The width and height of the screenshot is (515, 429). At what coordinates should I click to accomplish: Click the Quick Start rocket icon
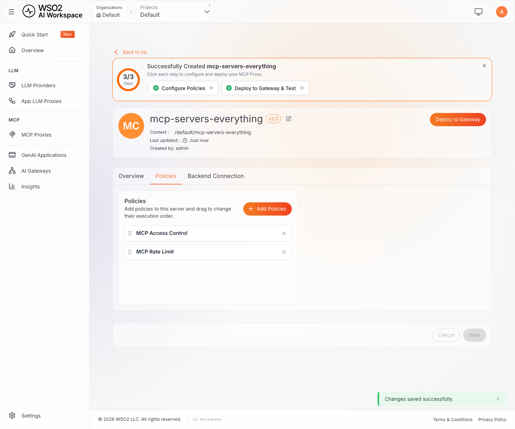coord(12,34)
